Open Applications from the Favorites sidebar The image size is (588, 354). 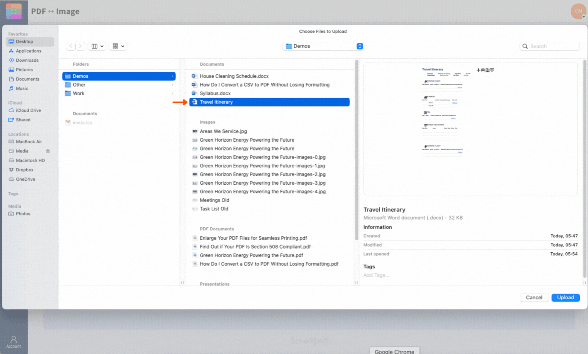click(28, 50)
